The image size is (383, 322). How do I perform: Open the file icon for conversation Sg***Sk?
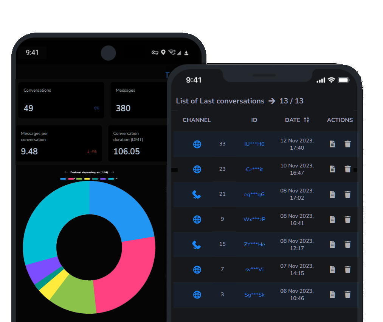click(332, 294)
